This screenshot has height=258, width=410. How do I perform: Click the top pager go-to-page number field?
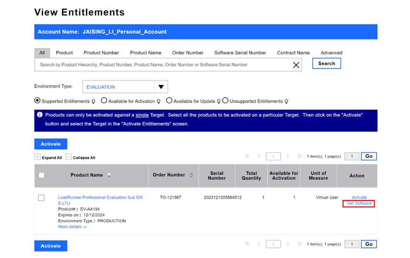coord(352,156)
